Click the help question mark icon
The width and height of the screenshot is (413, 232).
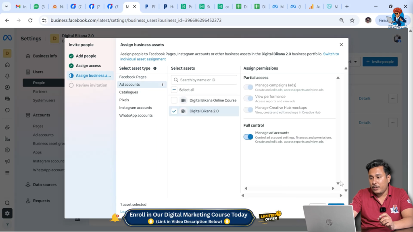[x=7, y=224]
